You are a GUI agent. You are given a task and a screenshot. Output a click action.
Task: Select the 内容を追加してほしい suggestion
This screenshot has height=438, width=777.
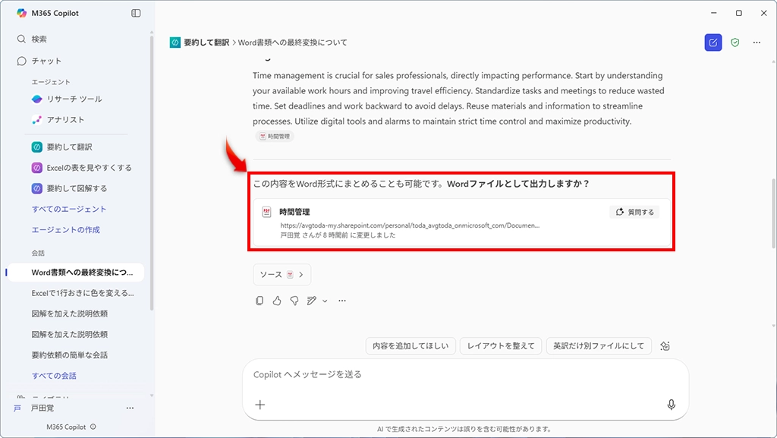click(411, 346)
